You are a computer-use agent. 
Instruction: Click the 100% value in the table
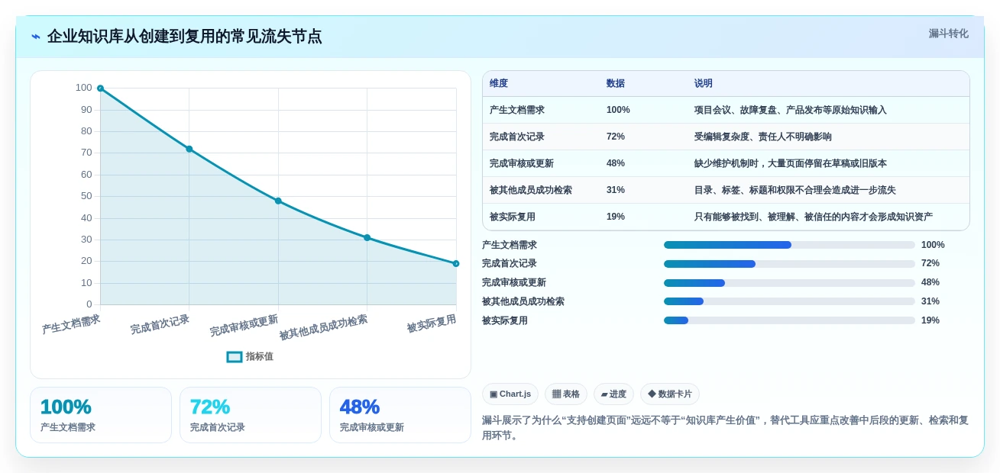(618, 110)
